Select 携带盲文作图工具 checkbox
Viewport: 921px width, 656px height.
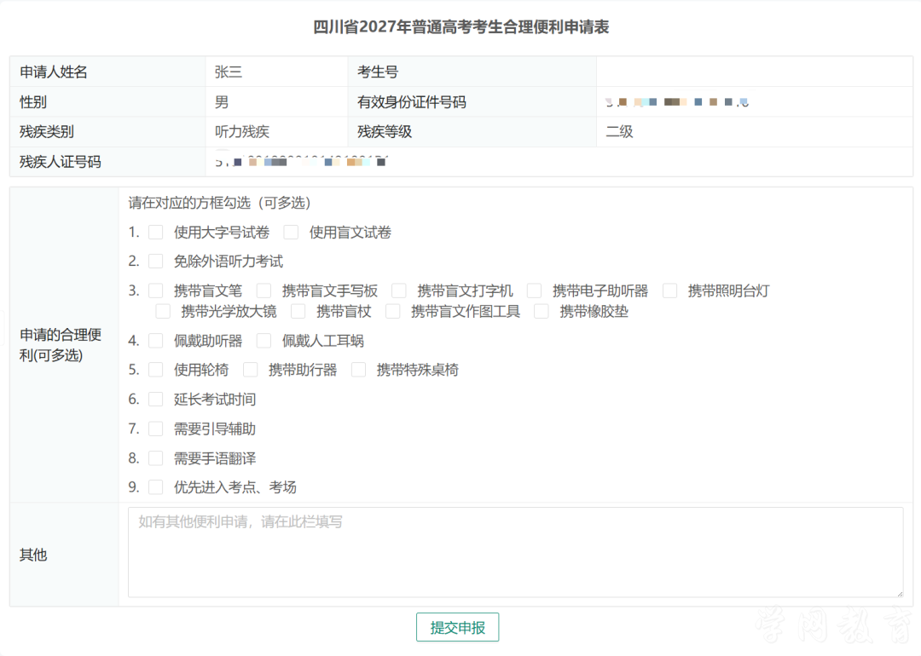click(392, 311)
